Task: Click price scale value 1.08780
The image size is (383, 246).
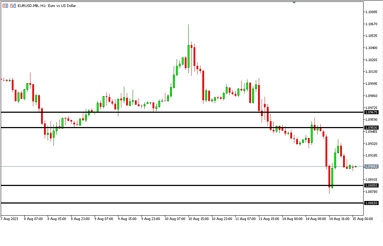Action: (371, 192)
